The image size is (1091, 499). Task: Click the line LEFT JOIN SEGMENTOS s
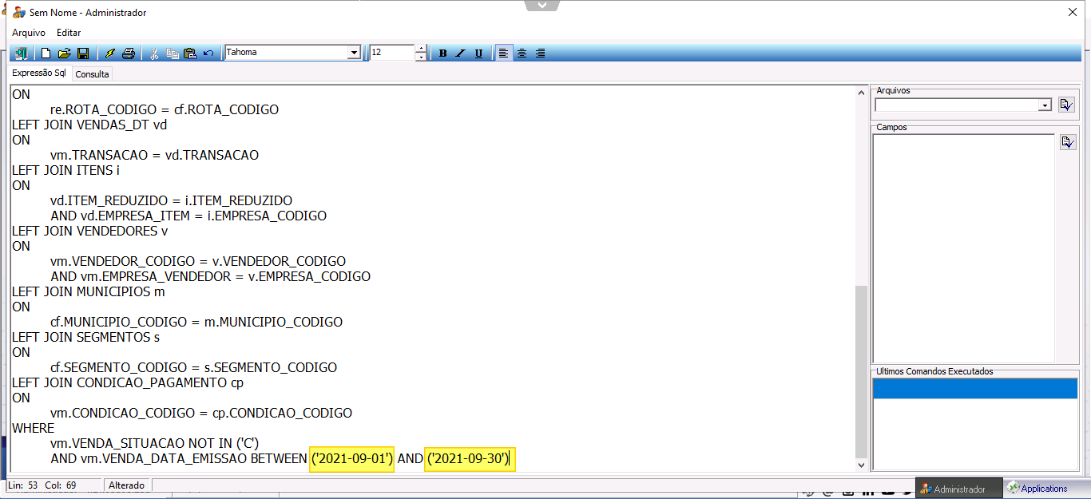[86, 337]
